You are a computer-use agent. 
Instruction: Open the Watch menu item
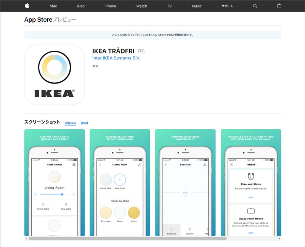[141, 6]
